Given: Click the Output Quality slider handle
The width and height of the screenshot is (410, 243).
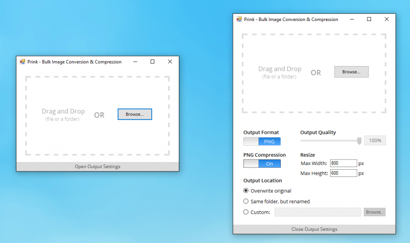Looking at the screenshot, I should [x=359, y=141].
